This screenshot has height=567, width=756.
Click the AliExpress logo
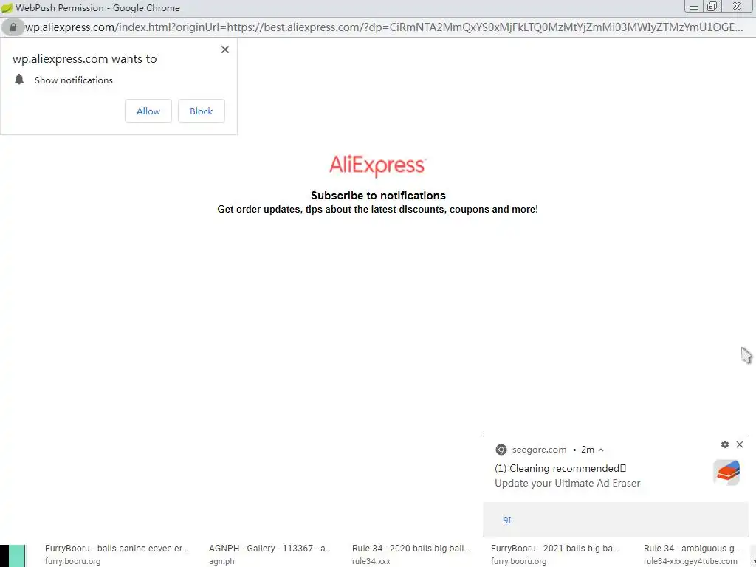pos(377,165)
